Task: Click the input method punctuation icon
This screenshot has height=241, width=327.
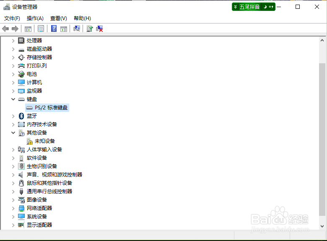Action: (271, 7)
